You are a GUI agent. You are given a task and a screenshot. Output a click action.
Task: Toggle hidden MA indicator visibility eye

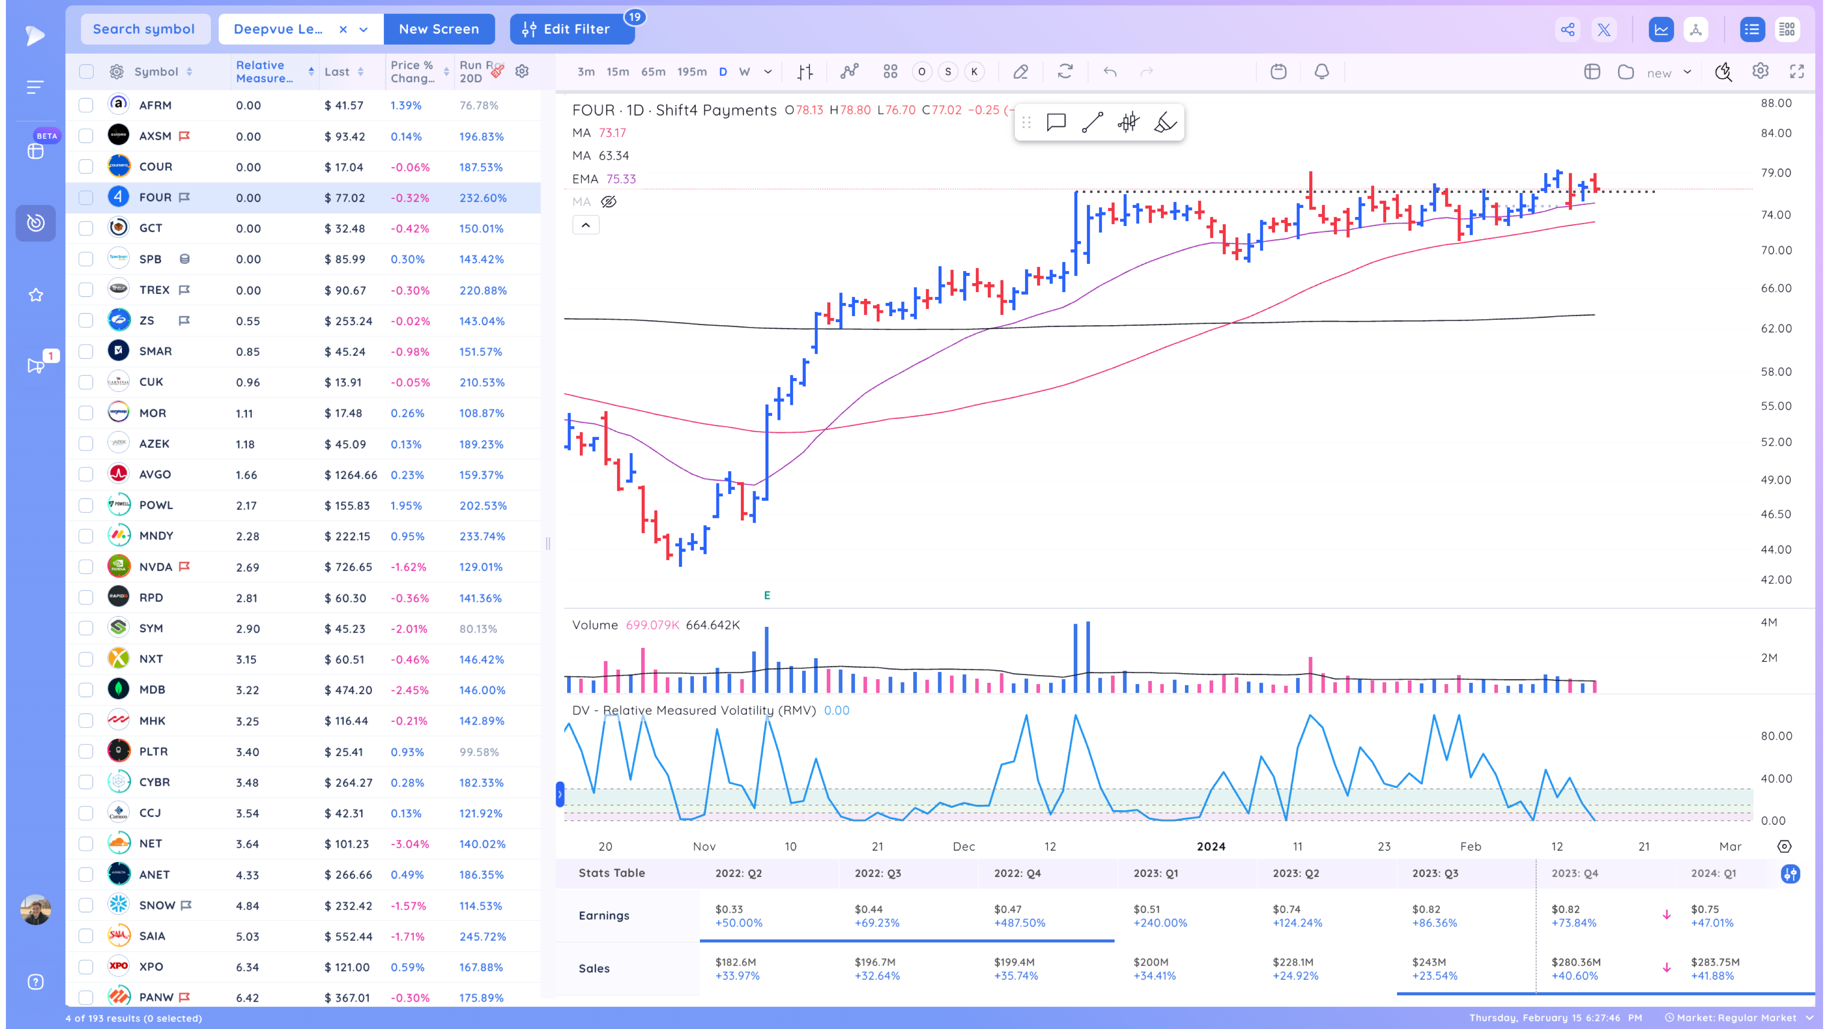tap(608, 202)
